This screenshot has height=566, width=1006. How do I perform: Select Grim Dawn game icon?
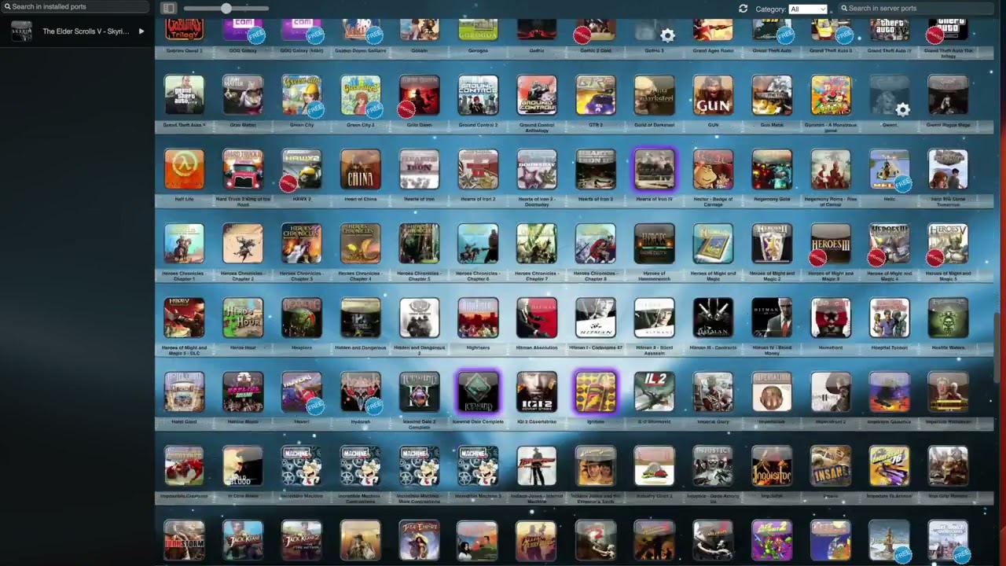click(x=419, y=95)
